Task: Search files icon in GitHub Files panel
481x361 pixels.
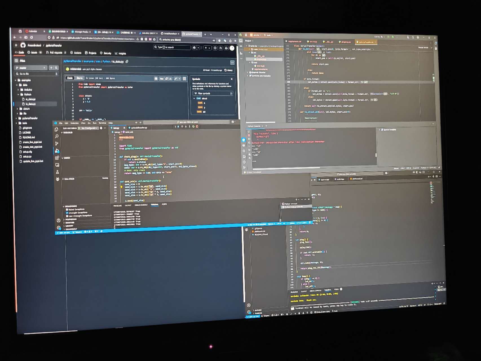Action: tap(56, 68)
